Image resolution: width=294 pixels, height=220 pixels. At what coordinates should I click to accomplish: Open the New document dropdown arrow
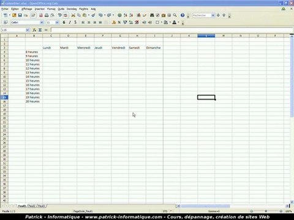(x=9, y=15)
